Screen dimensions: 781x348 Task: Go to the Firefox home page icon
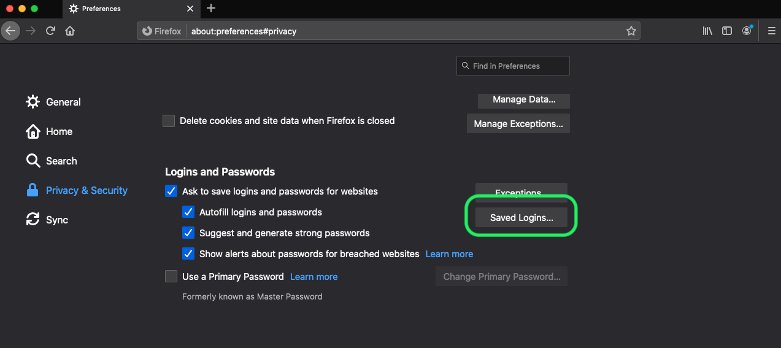(70, 31)
